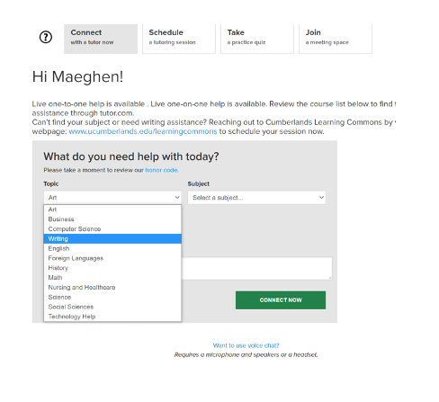Choose Foreign Languages topic

[x=112, y=258]
